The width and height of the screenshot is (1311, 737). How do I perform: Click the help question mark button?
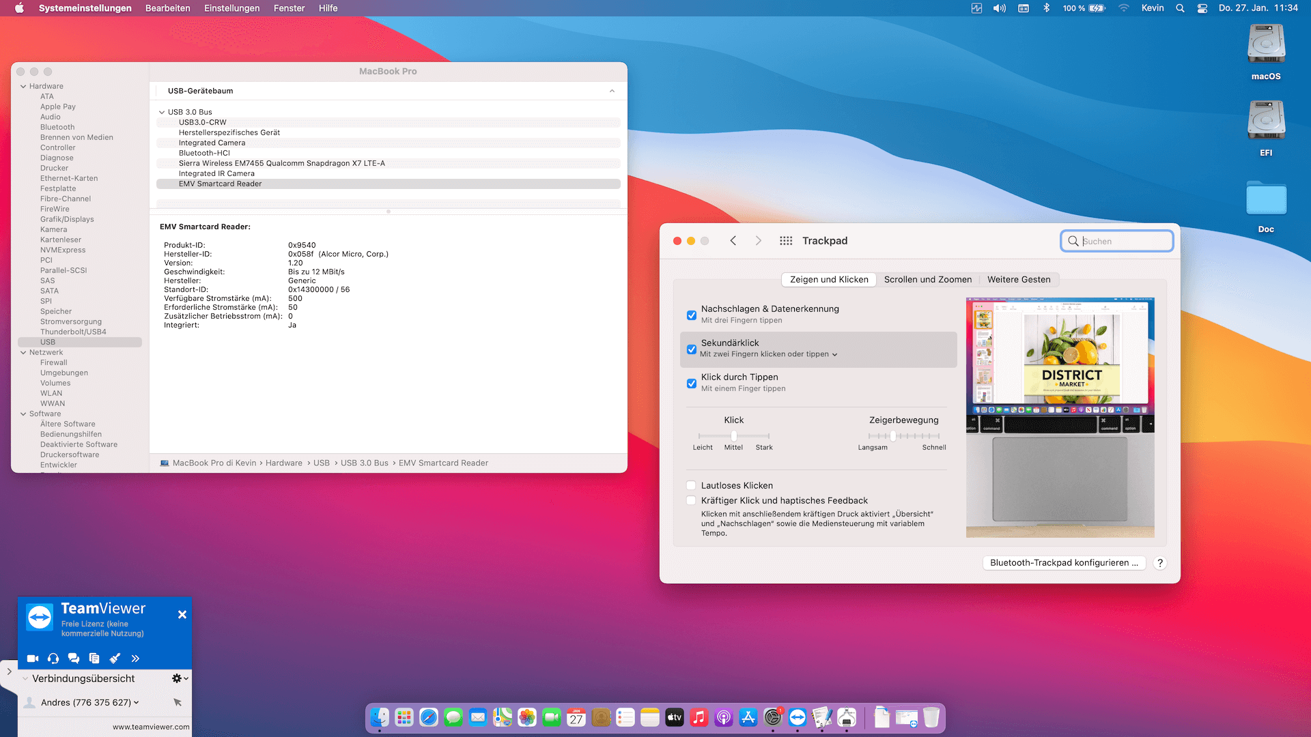pos(1159,563)
